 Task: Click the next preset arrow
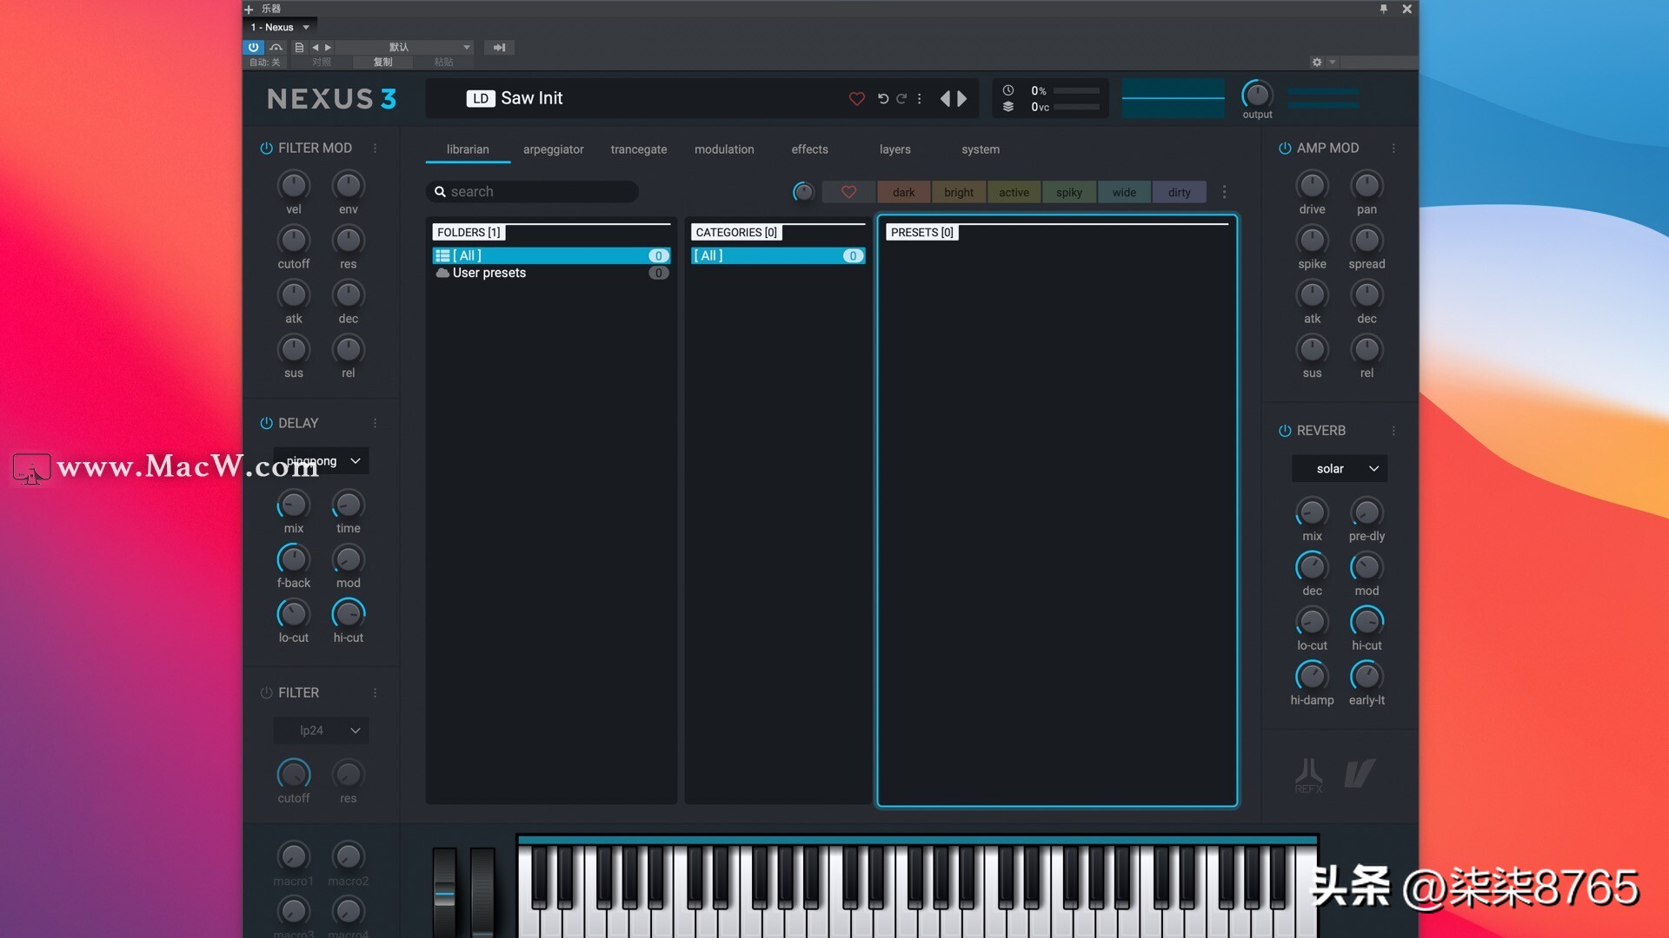(x=963, y=98)
